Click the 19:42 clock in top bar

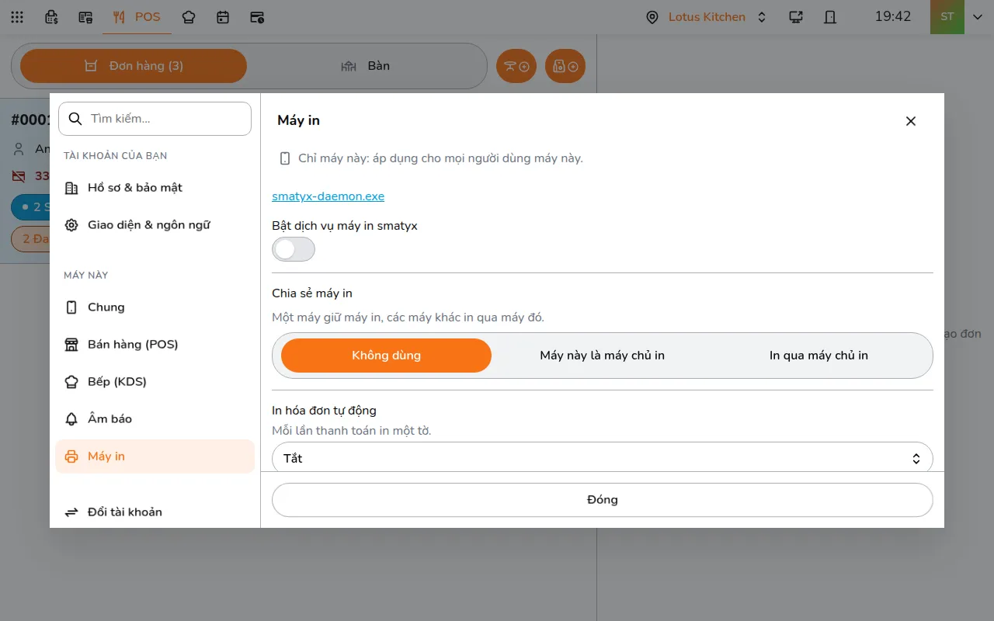click(893, 16)
